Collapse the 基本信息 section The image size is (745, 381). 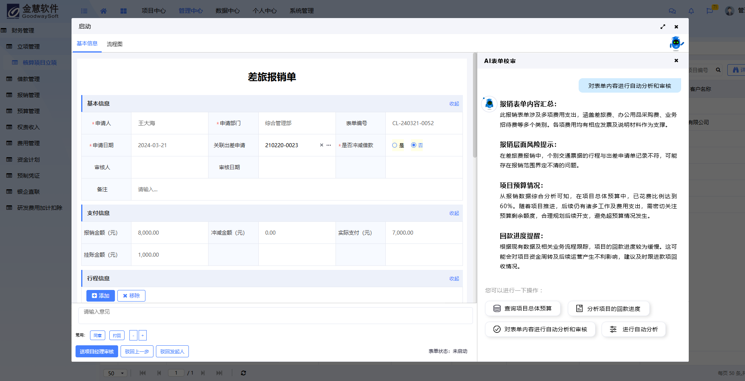point(454,103)
